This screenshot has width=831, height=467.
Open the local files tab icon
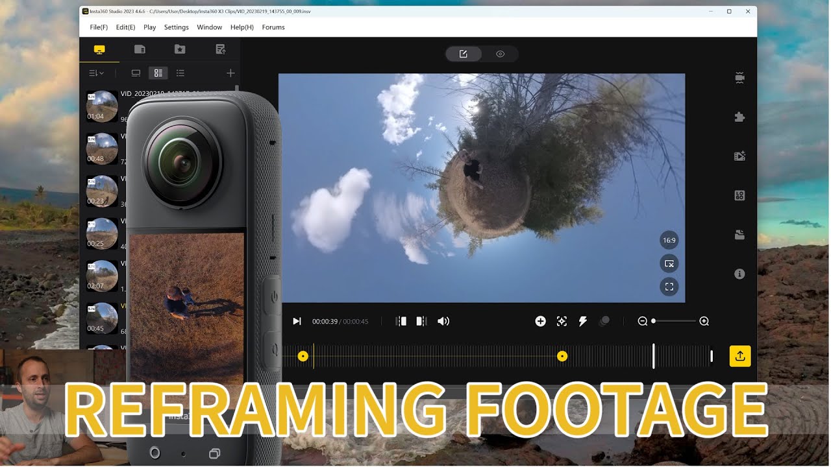pos(99,49)
